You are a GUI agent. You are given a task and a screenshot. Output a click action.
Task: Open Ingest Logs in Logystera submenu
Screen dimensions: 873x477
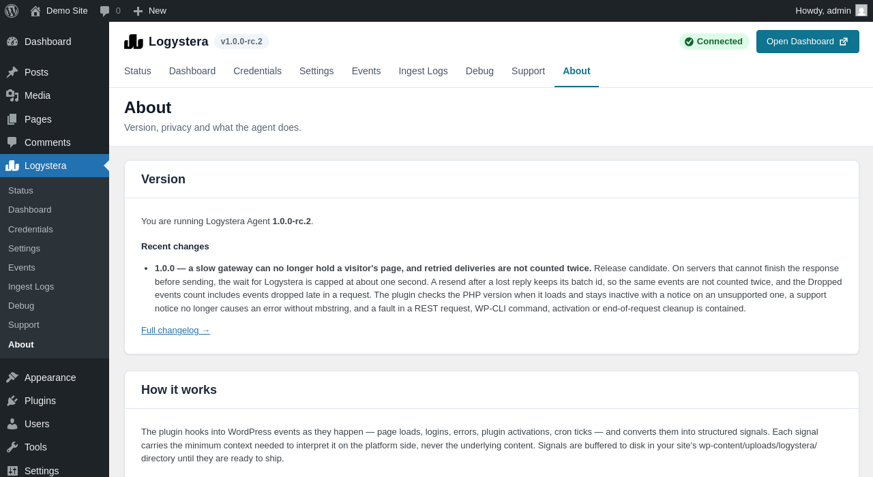click(x=31, y=287)
